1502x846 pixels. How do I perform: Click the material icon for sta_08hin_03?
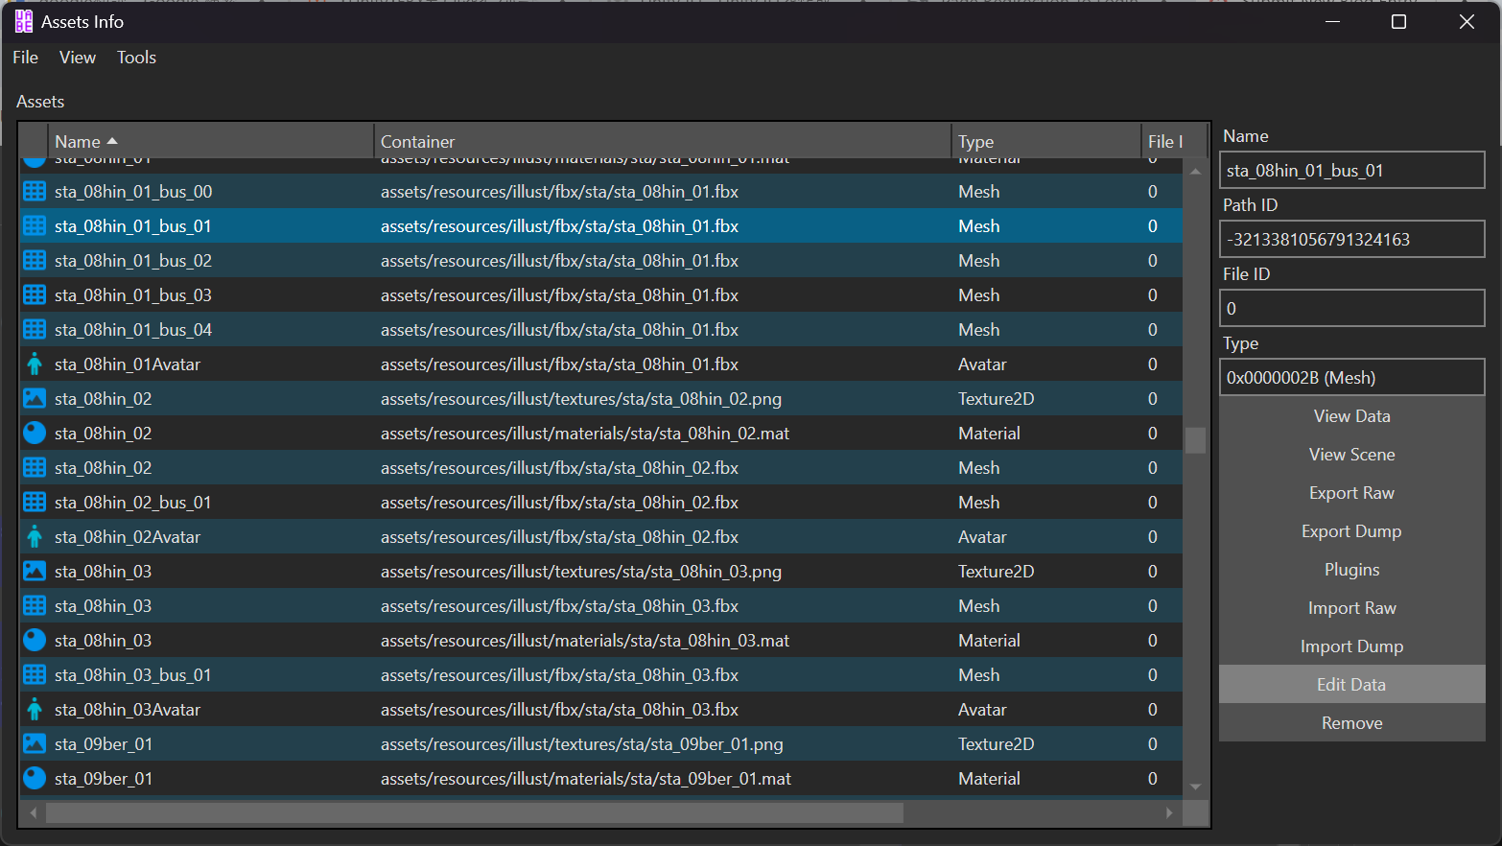pyautogui.click(x=35, y=640)
